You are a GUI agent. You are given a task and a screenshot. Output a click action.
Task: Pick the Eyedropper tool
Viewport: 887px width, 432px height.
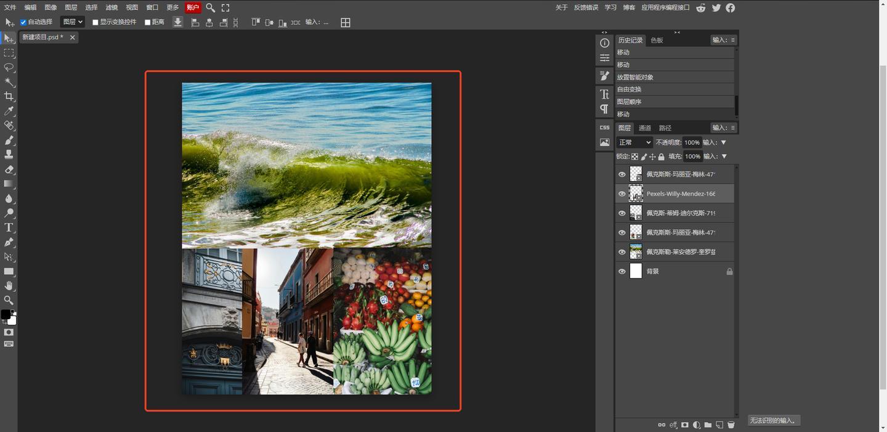pos(9,112)
